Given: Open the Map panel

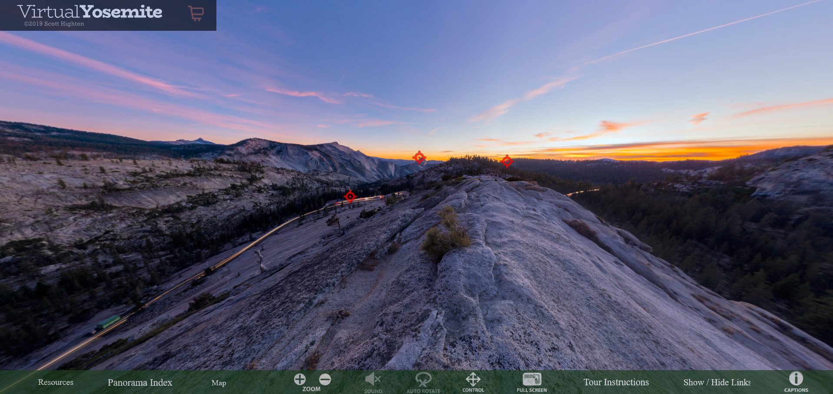Looking at the screenshot, I should tap(219, 383).
